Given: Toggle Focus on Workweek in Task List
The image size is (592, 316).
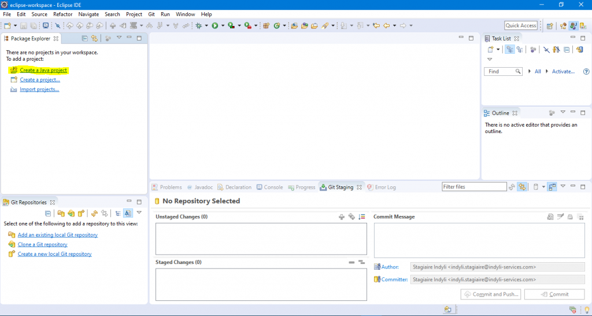Looking at the screenshot, I should pyautogui.click(x=532, y=50).
